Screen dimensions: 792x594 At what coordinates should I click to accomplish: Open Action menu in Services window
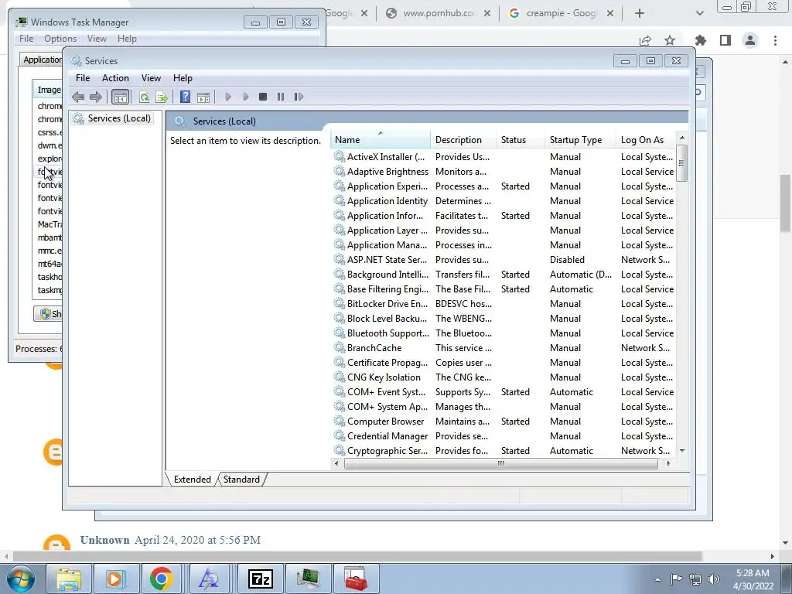pos(115,78)
